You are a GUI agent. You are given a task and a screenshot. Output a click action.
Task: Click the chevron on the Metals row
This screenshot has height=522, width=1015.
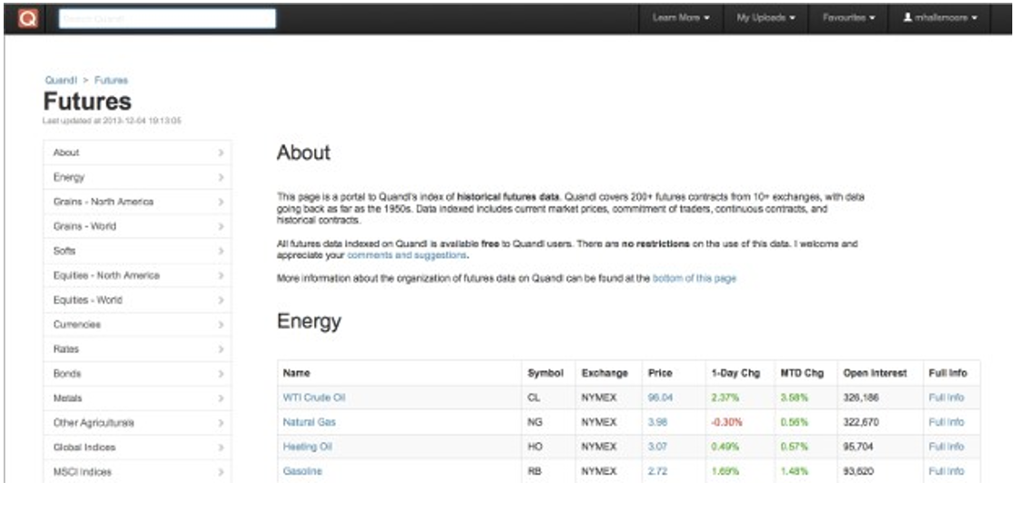pos(221,399)
